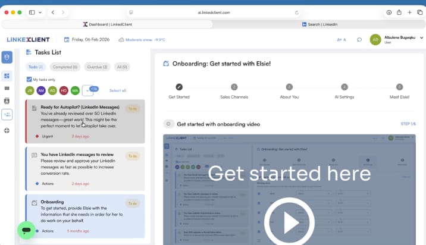Select the JB user avatar filter
Screen dimensions: 426x245
click(30, 90)
